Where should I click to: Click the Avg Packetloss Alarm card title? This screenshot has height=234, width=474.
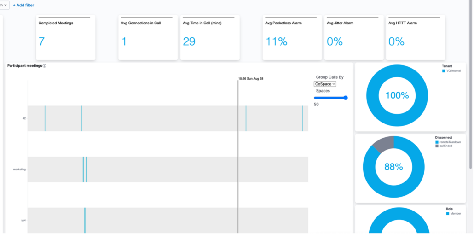(x=283, y=23)
